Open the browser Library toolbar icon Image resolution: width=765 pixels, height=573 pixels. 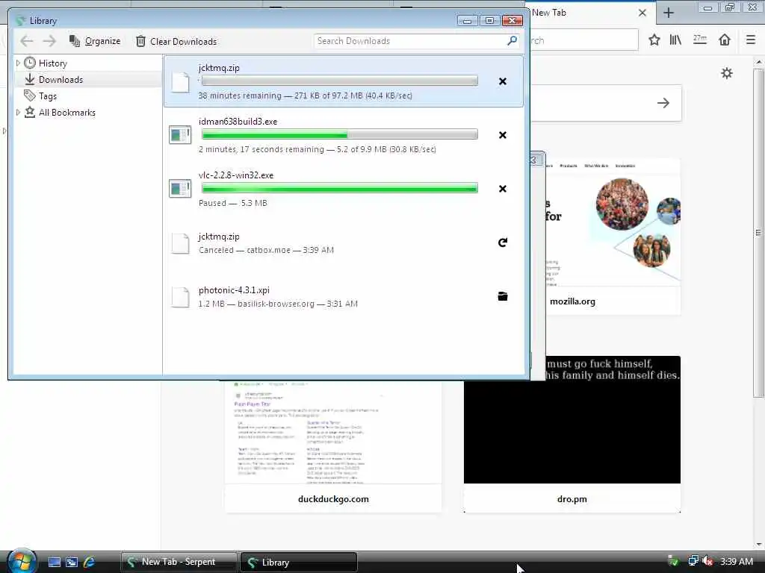click(x=675, y=40)
